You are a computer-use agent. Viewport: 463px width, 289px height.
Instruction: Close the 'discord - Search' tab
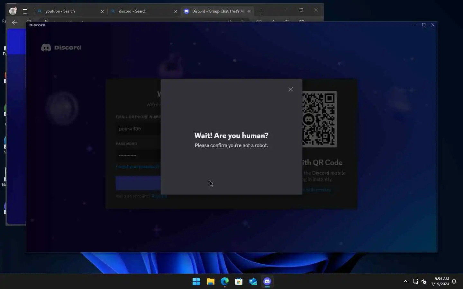pos(176,11)
